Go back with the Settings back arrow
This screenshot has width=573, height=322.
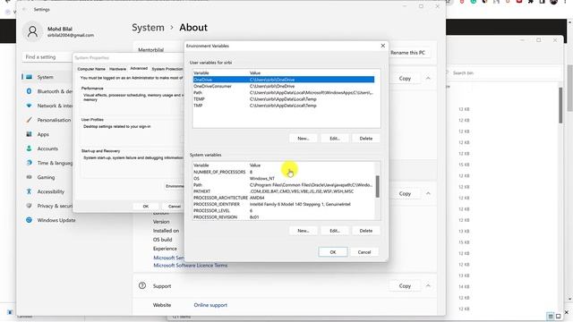point(24,10)
